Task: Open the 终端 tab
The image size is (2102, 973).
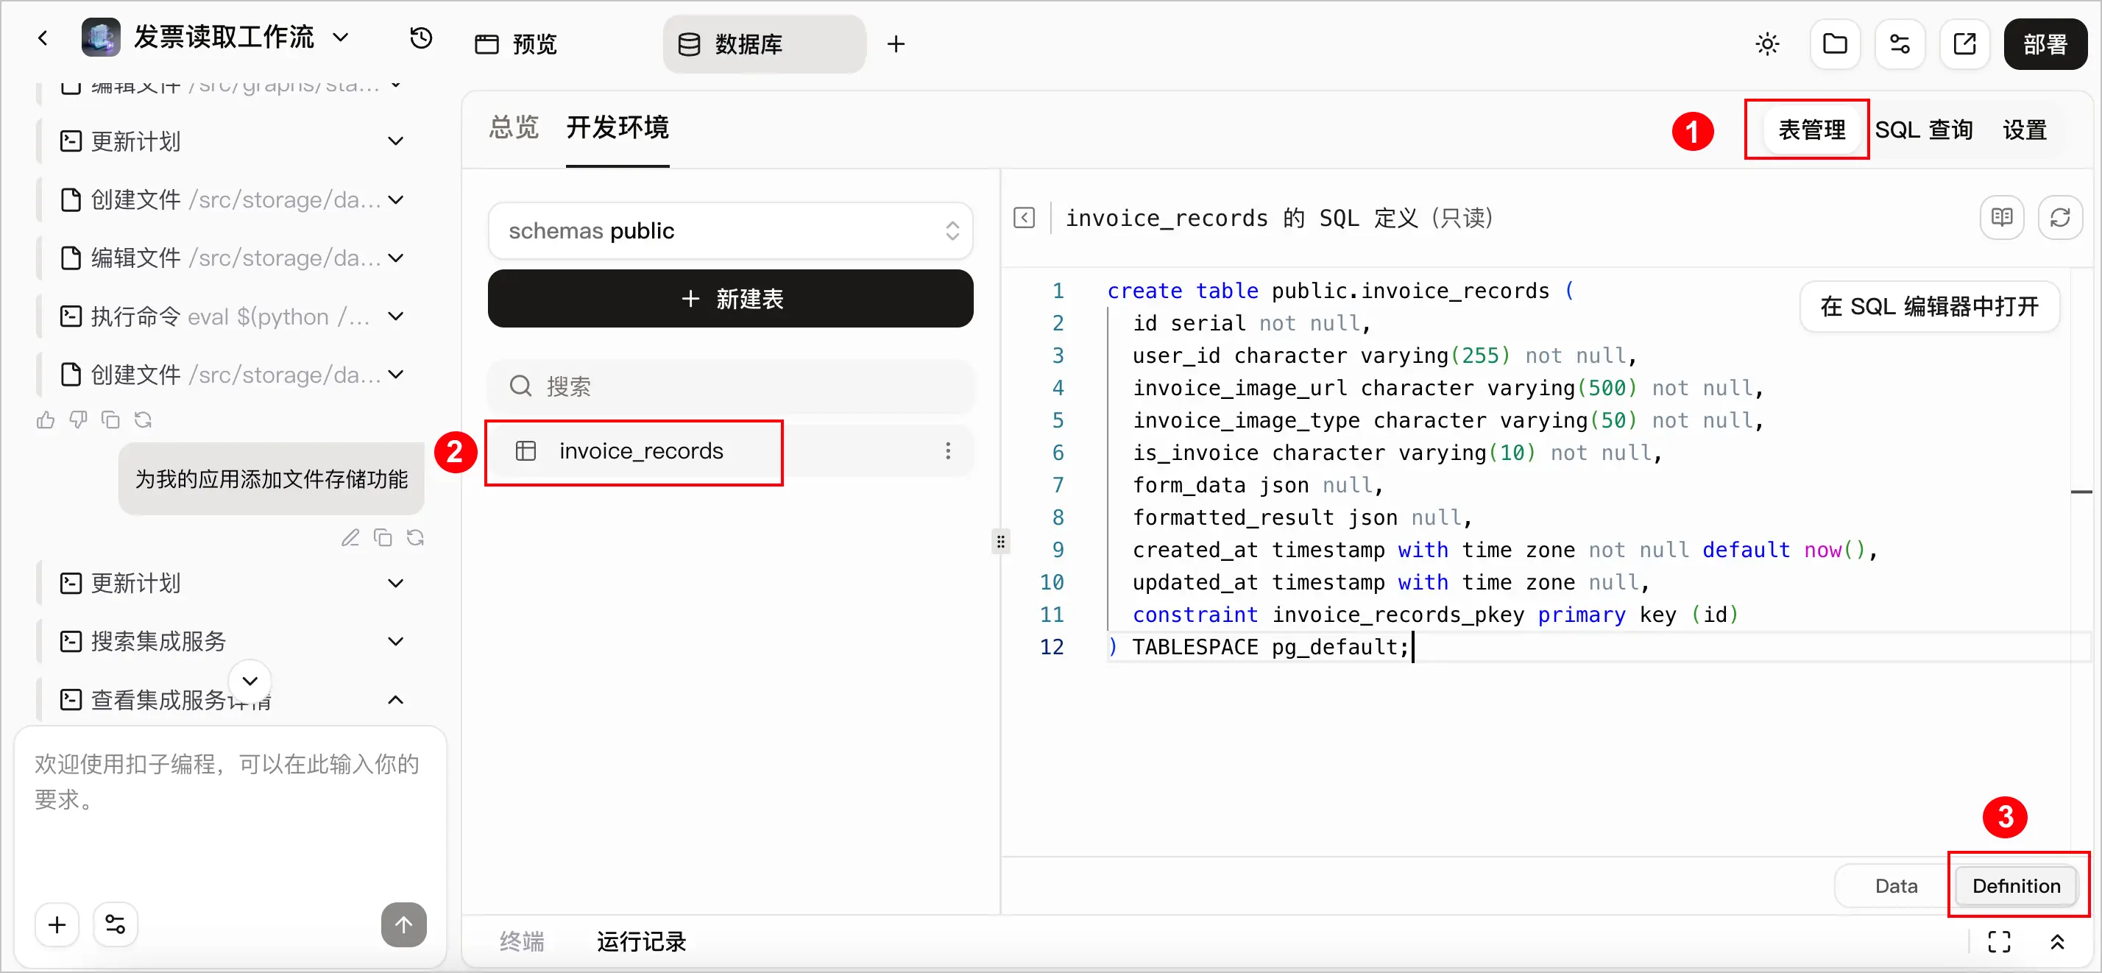Action: pos(521,942)
